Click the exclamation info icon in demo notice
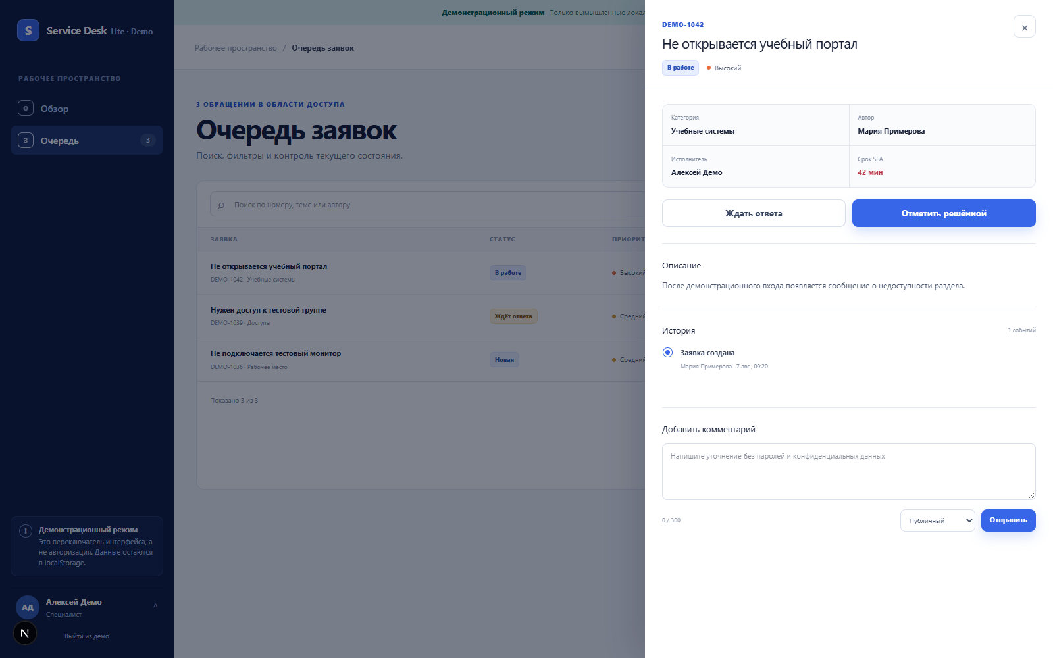Viewport: 1053px width, 658px height. tap(26, 531)
